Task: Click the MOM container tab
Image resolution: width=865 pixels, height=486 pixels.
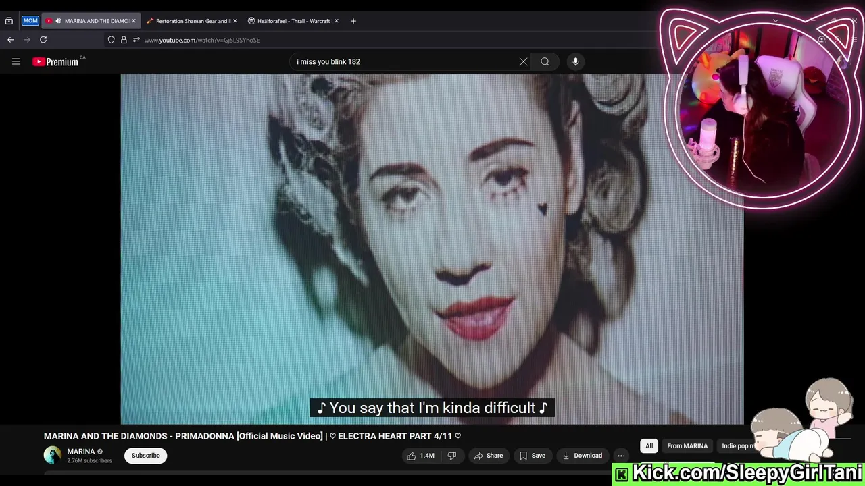Action: (x=30, y=21)
